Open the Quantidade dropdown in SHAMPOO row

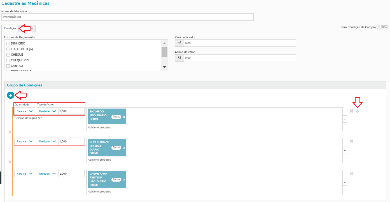25,111
